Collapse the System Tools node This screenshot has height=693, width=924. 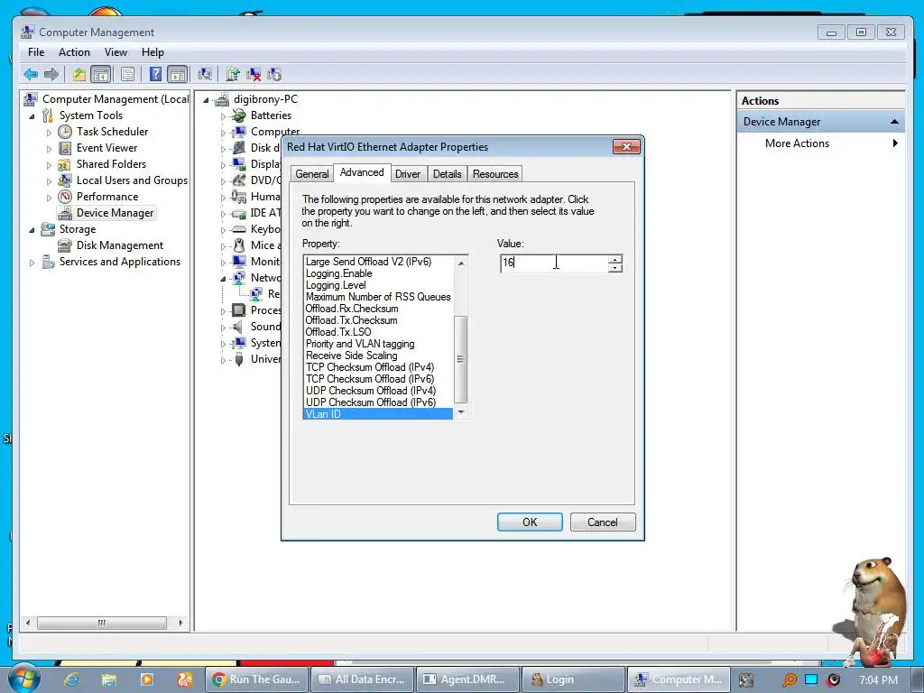(x=32, y=116)
